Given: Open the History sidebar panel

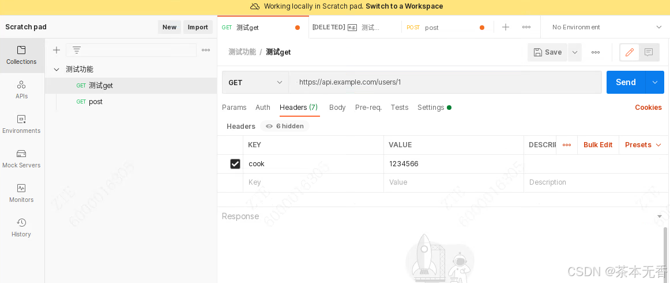Looking at the screenshot, I should pyautogui.click(x=21, y=228).
